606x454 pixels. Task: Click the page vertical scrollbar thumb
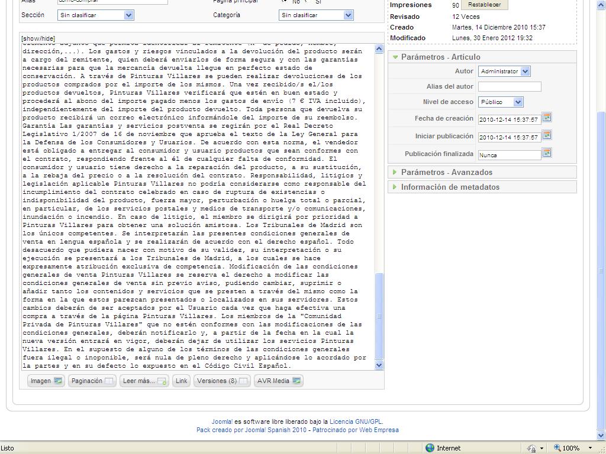point(601,270)
